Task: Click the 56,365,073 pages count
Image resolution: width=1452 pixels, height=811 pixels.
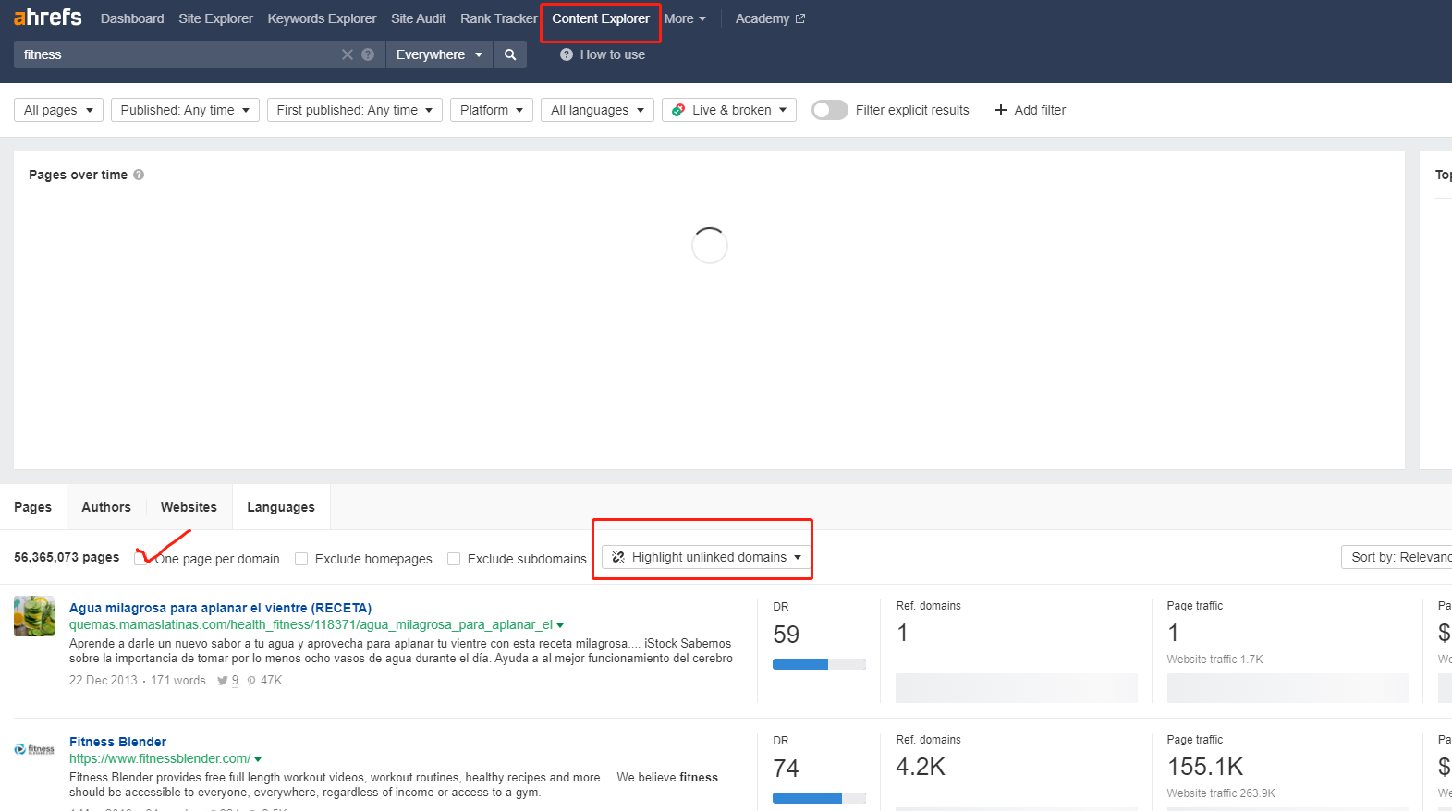Action: [x=67, y=557]
